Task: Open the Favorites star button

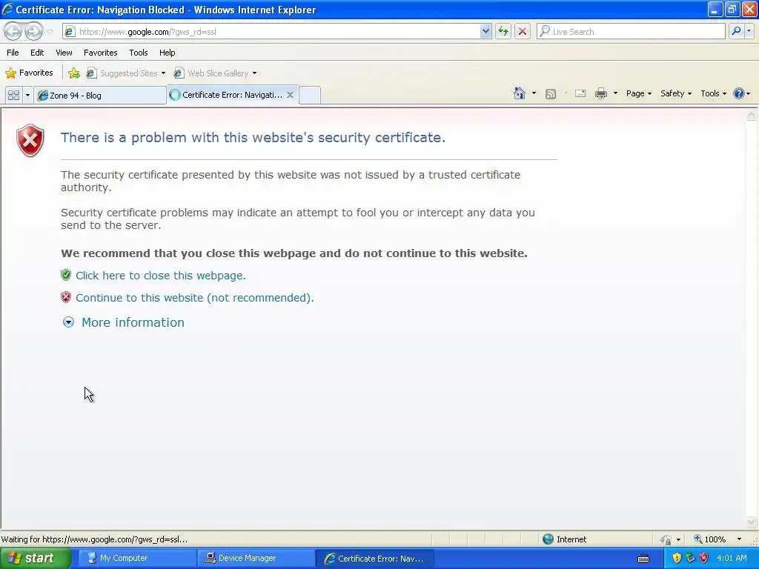Action: (29, 73)
